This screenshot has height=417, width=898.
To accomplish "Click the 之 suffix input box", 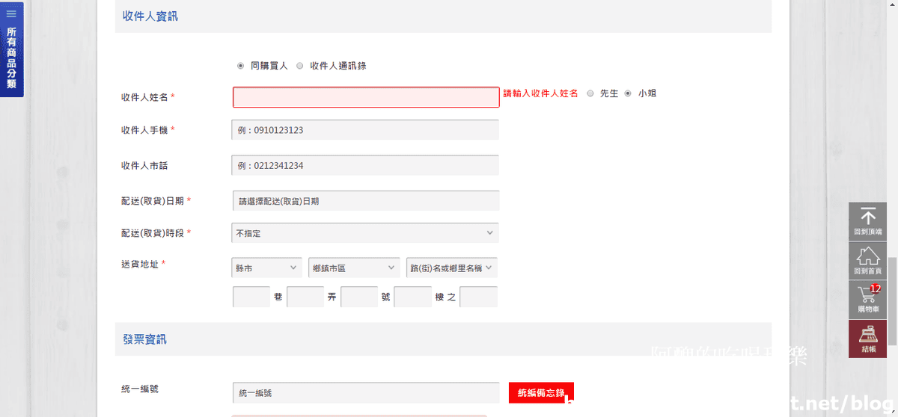I will 479,297.
